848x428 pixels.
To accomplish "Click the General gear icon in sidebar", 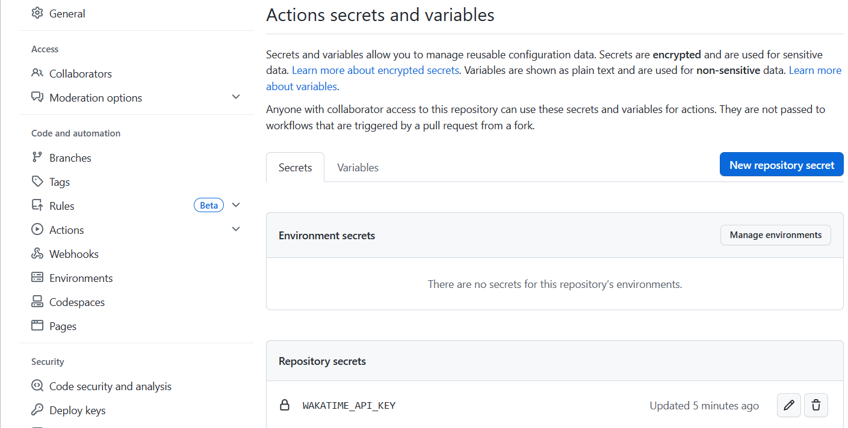I will click(x=37, y=13).
